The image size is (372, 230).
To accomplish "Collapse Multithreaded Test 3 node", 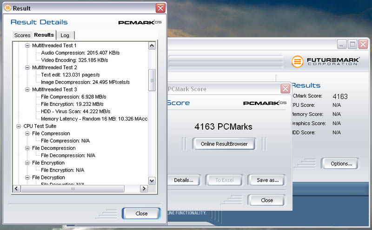I will pos(27,89).
